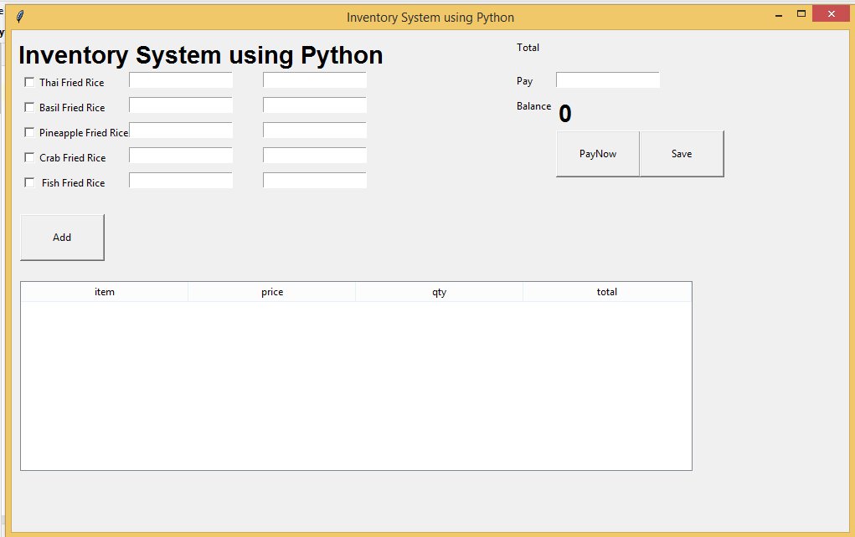Click the first text field beside Thai Fried Rice
This screenshot has height=537, width=855.
pyautogui.click(x=181, y=80)
